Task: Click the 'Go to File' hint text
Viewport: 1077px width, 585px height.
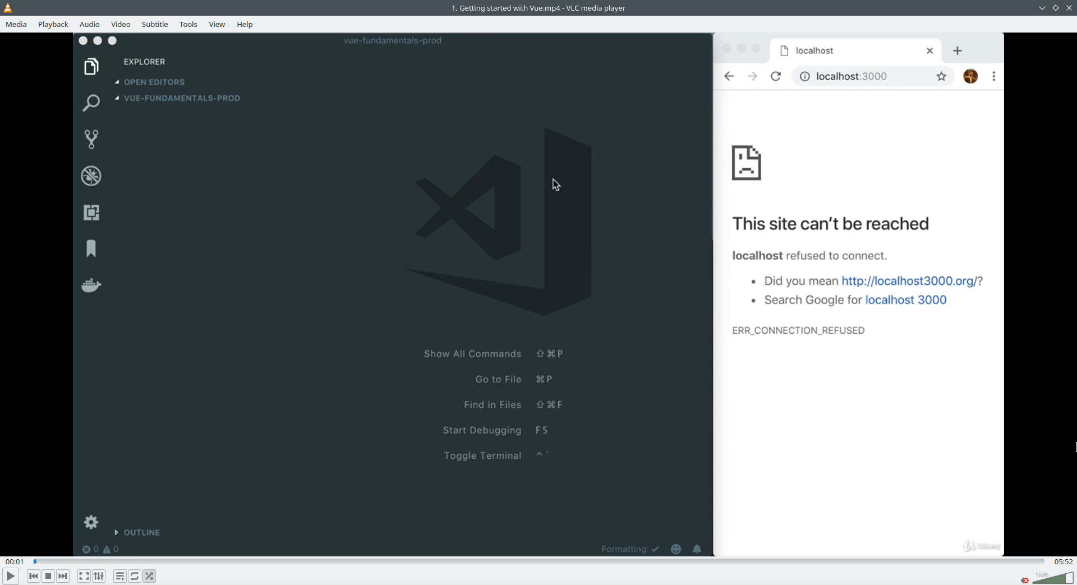Action: pos(498,379)
